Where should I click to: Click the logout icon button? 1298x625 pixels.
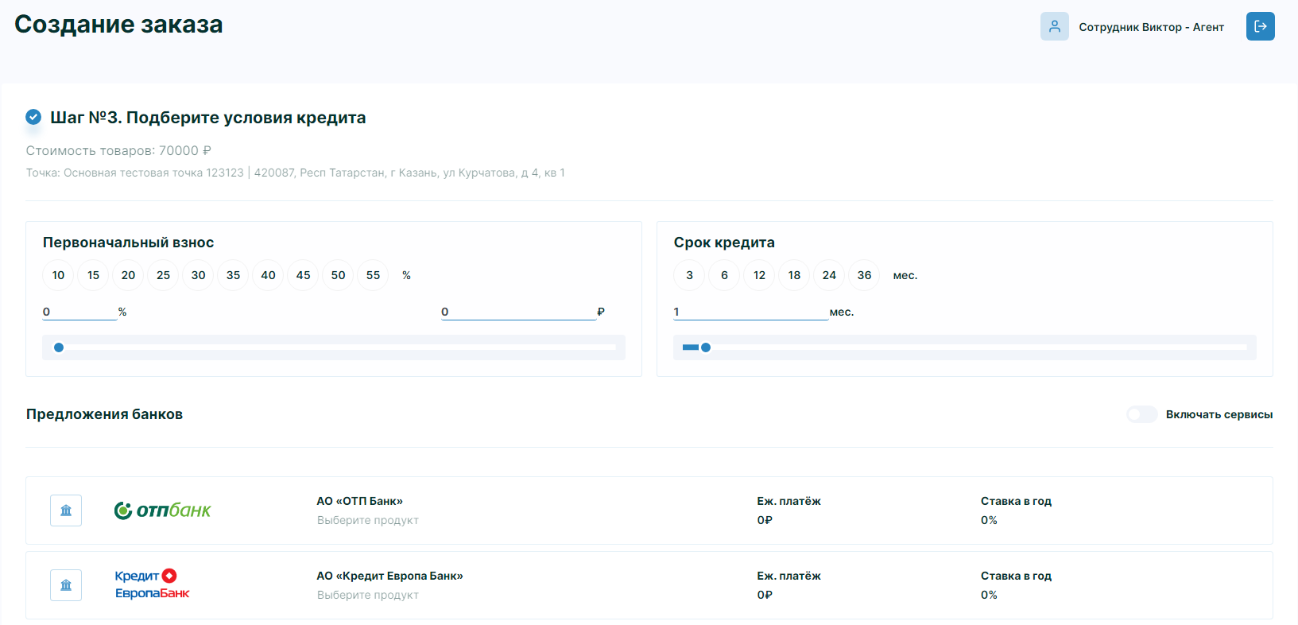tap(1260, 26)
